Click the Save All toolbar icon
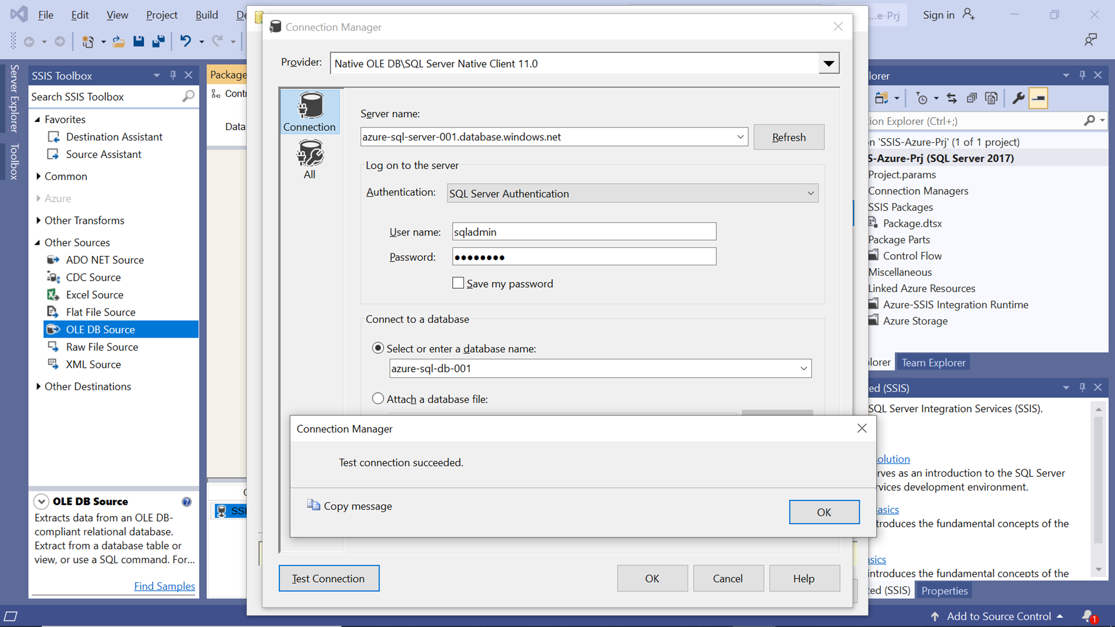This screenshot has width=1115, height=627. (159, 41)
